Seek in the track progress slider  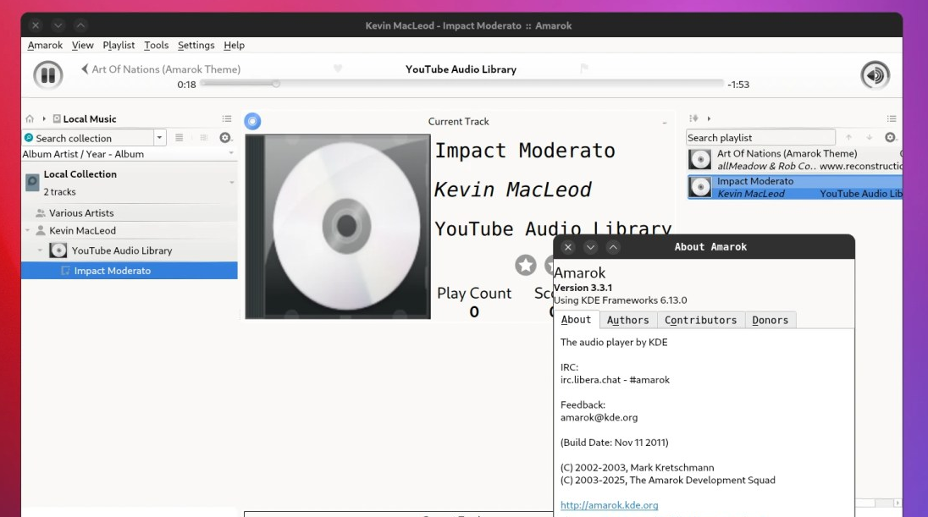pos(461,84)
